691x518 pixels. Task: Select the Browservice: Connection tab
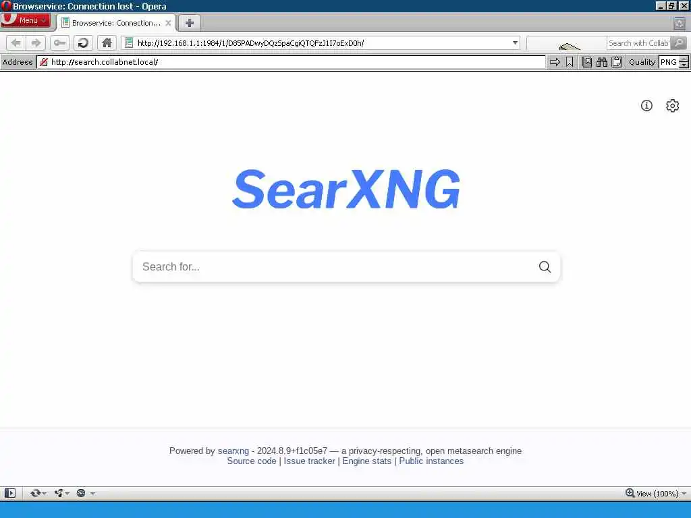coord(116,23)
